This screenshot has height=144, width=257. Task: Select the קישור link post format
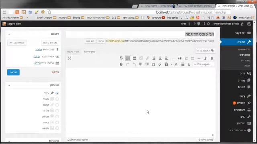click(57, 105)
